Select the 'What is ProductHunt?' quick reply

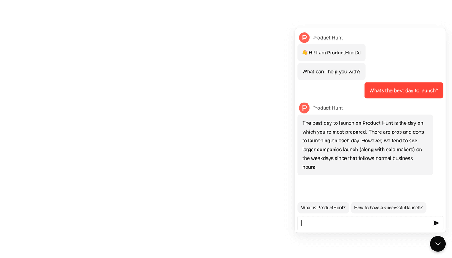pyautogui.click(x=323, y=207)
